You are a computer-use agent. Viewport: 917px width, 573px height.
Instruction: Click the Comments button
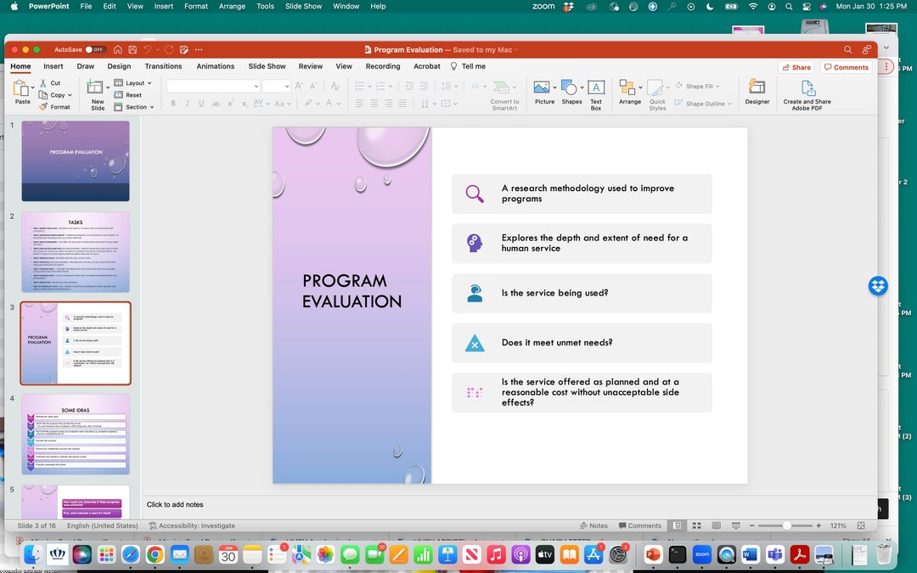[847, 66]
